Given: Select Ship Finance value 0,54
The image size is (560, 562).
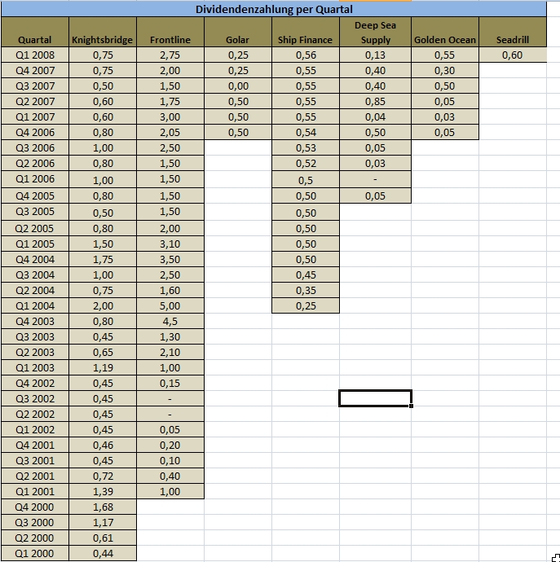Looking at the screenshot, I should [306, 132].
